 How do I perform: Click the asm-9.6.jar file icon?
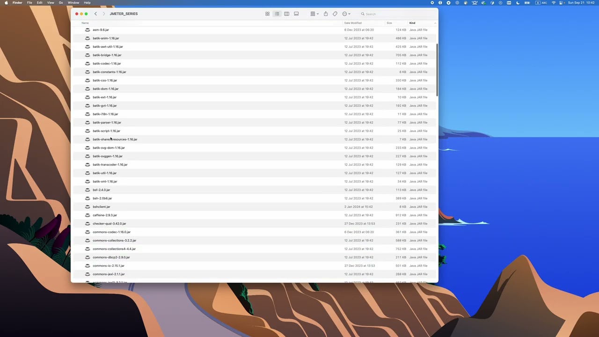[88, 30]
